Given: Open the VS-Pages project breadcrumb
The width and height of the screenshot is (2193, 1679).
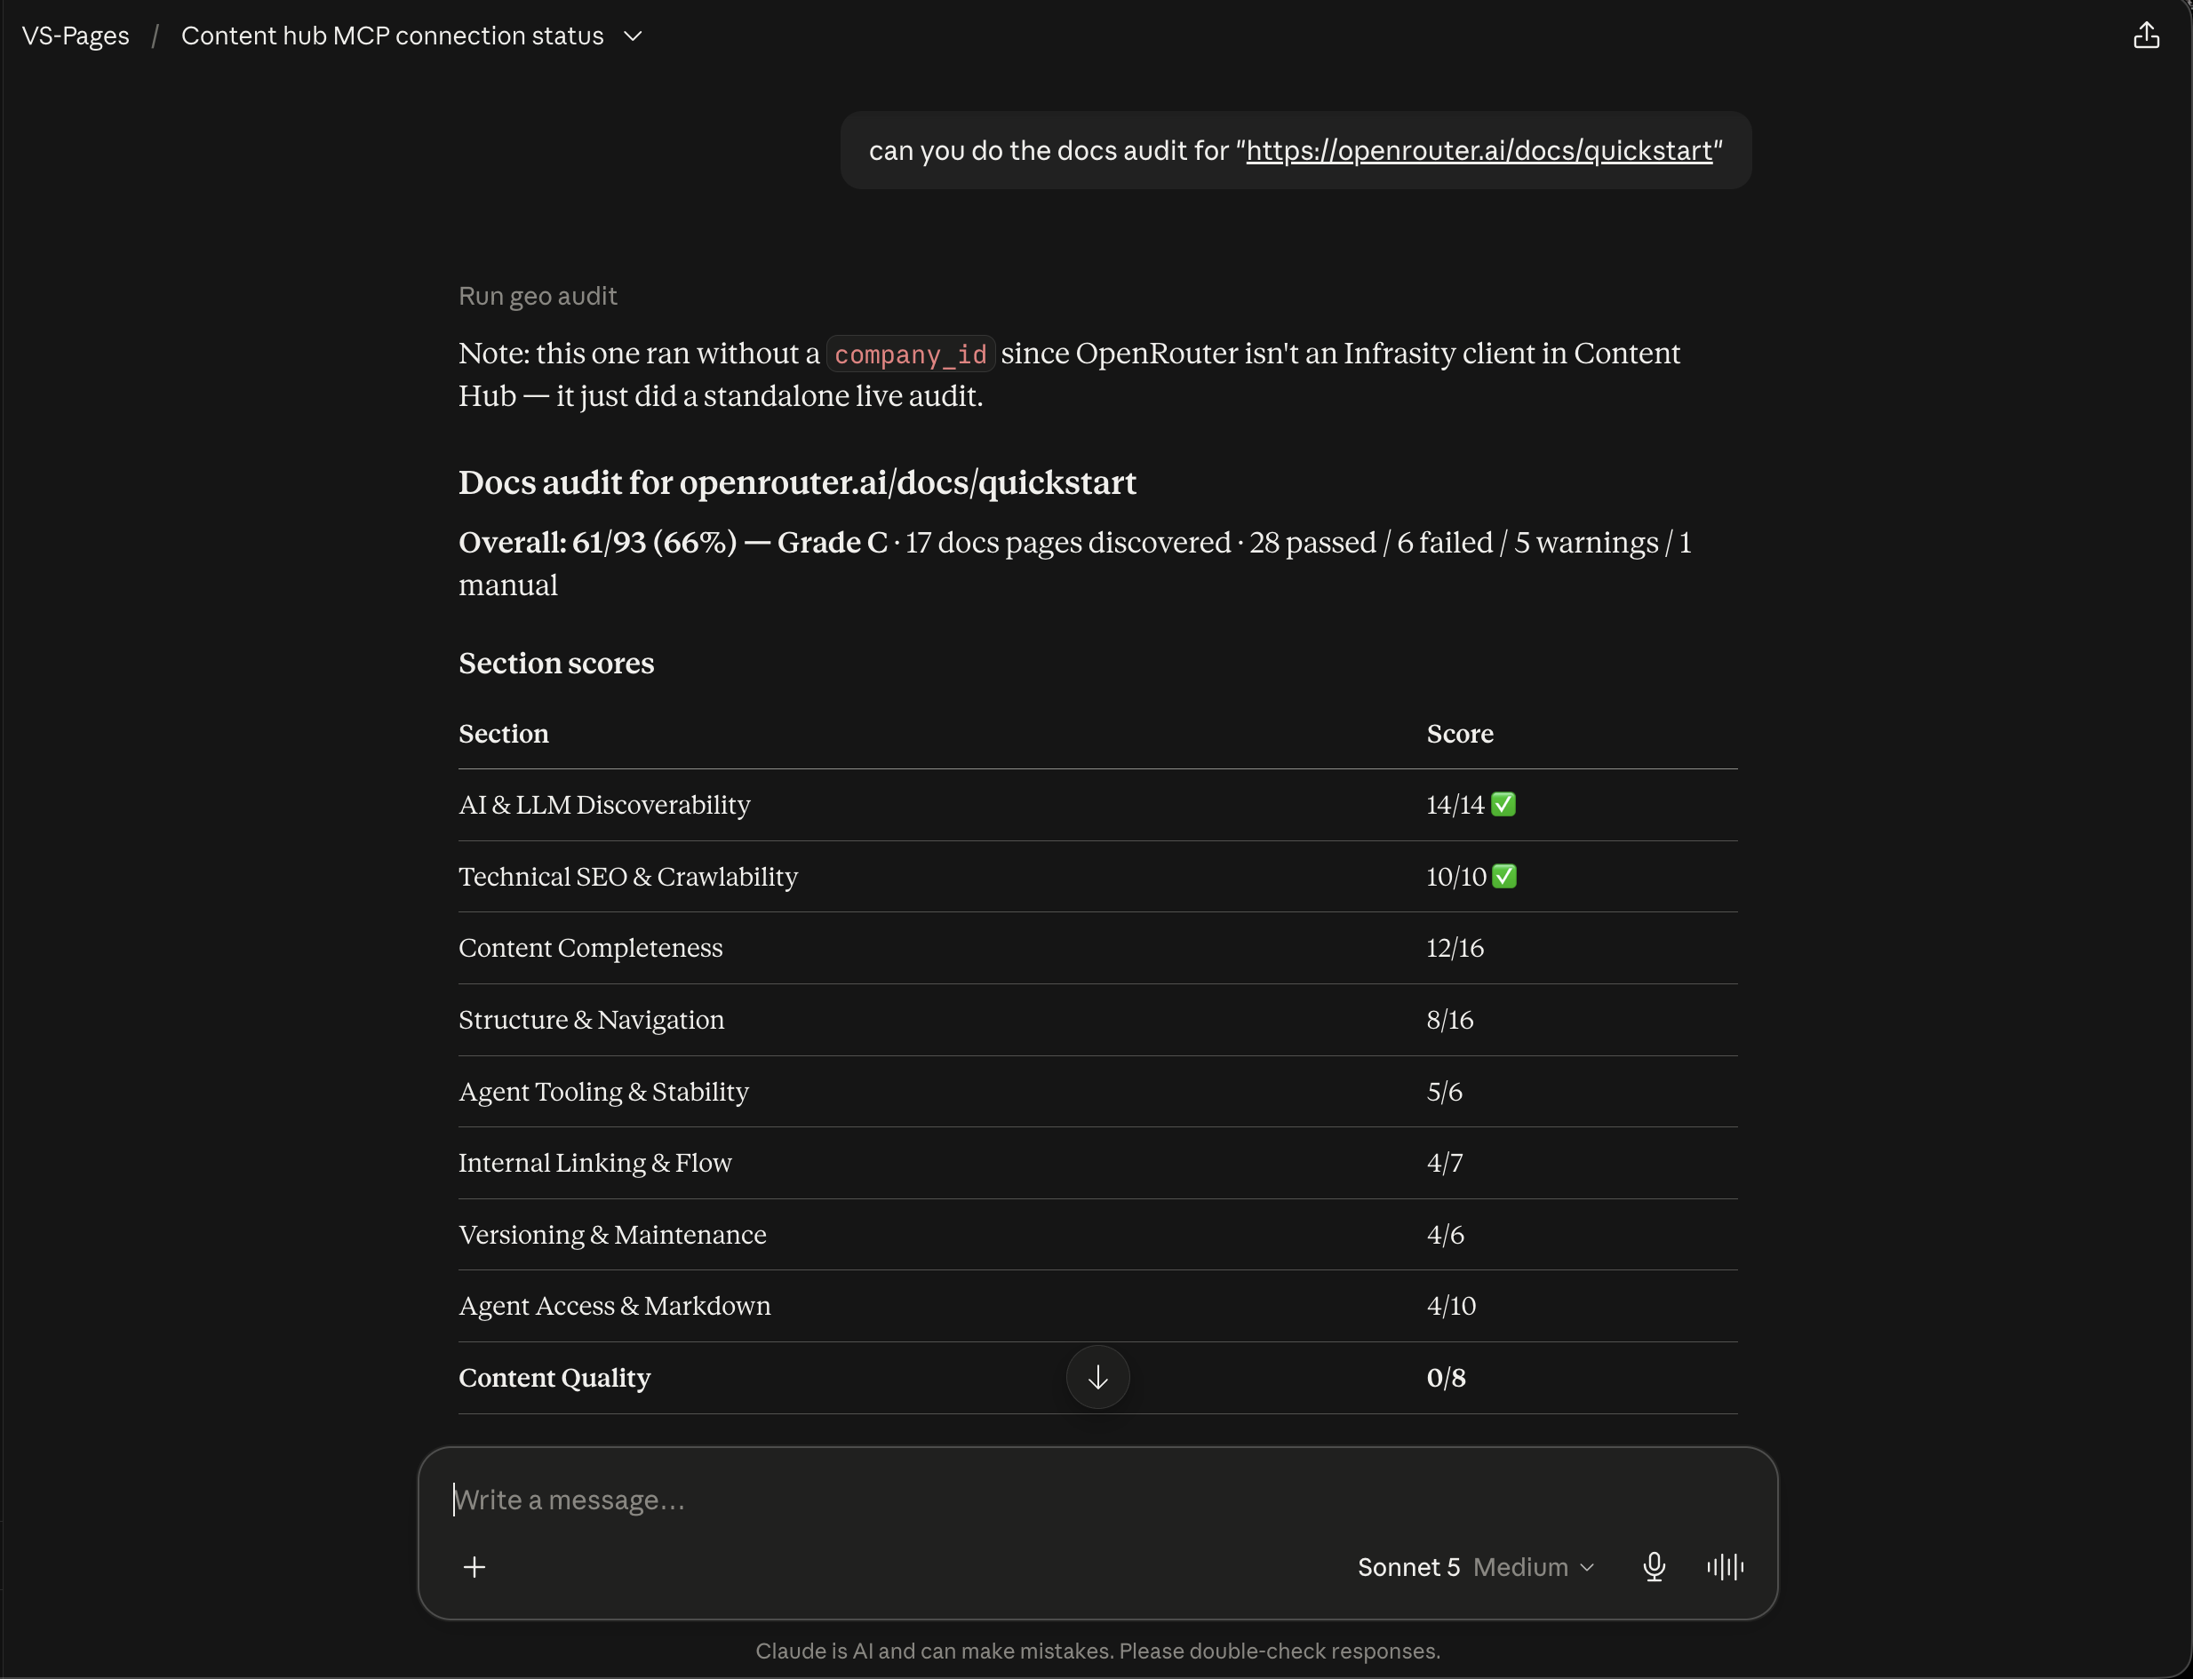Looking at the screenshot, I should (76, 36).
